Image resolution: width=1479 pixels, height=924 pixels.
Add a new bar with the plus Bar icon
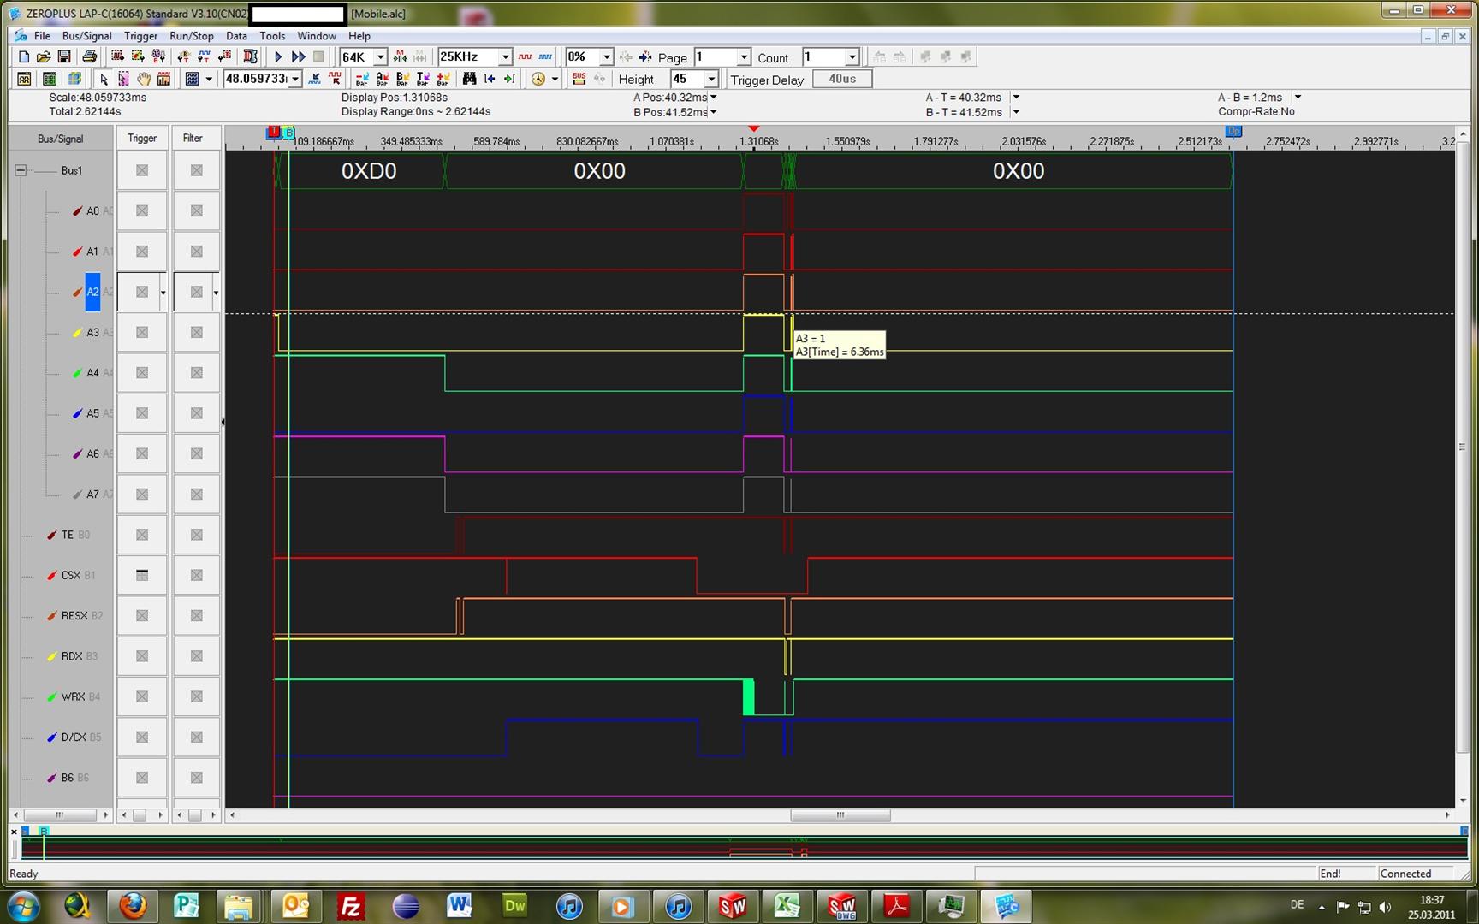[x=443, y=79]
